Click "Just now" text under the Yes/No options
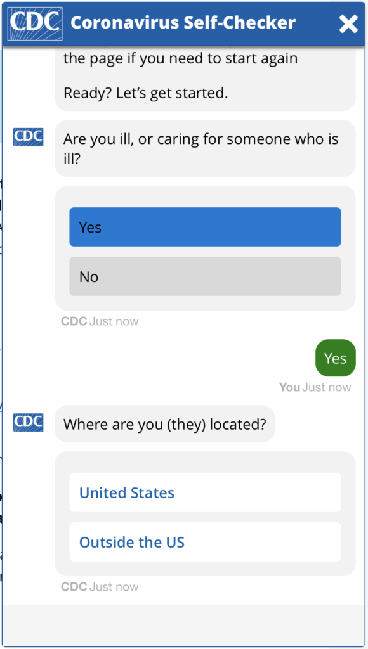The height and width of the screenshot is (649, 368). tap(114, 321)
